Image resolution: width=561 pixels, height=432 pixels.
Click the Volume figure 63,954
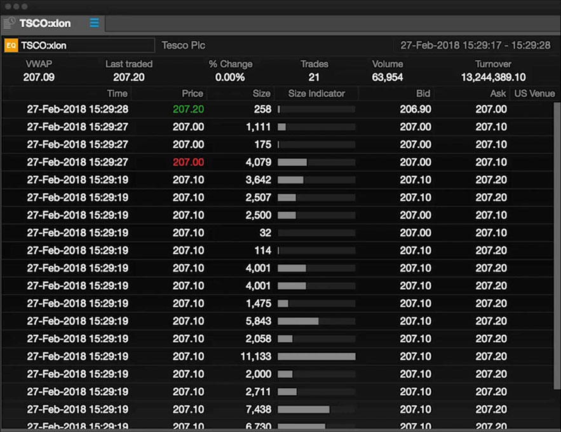(x=387, y=76)
